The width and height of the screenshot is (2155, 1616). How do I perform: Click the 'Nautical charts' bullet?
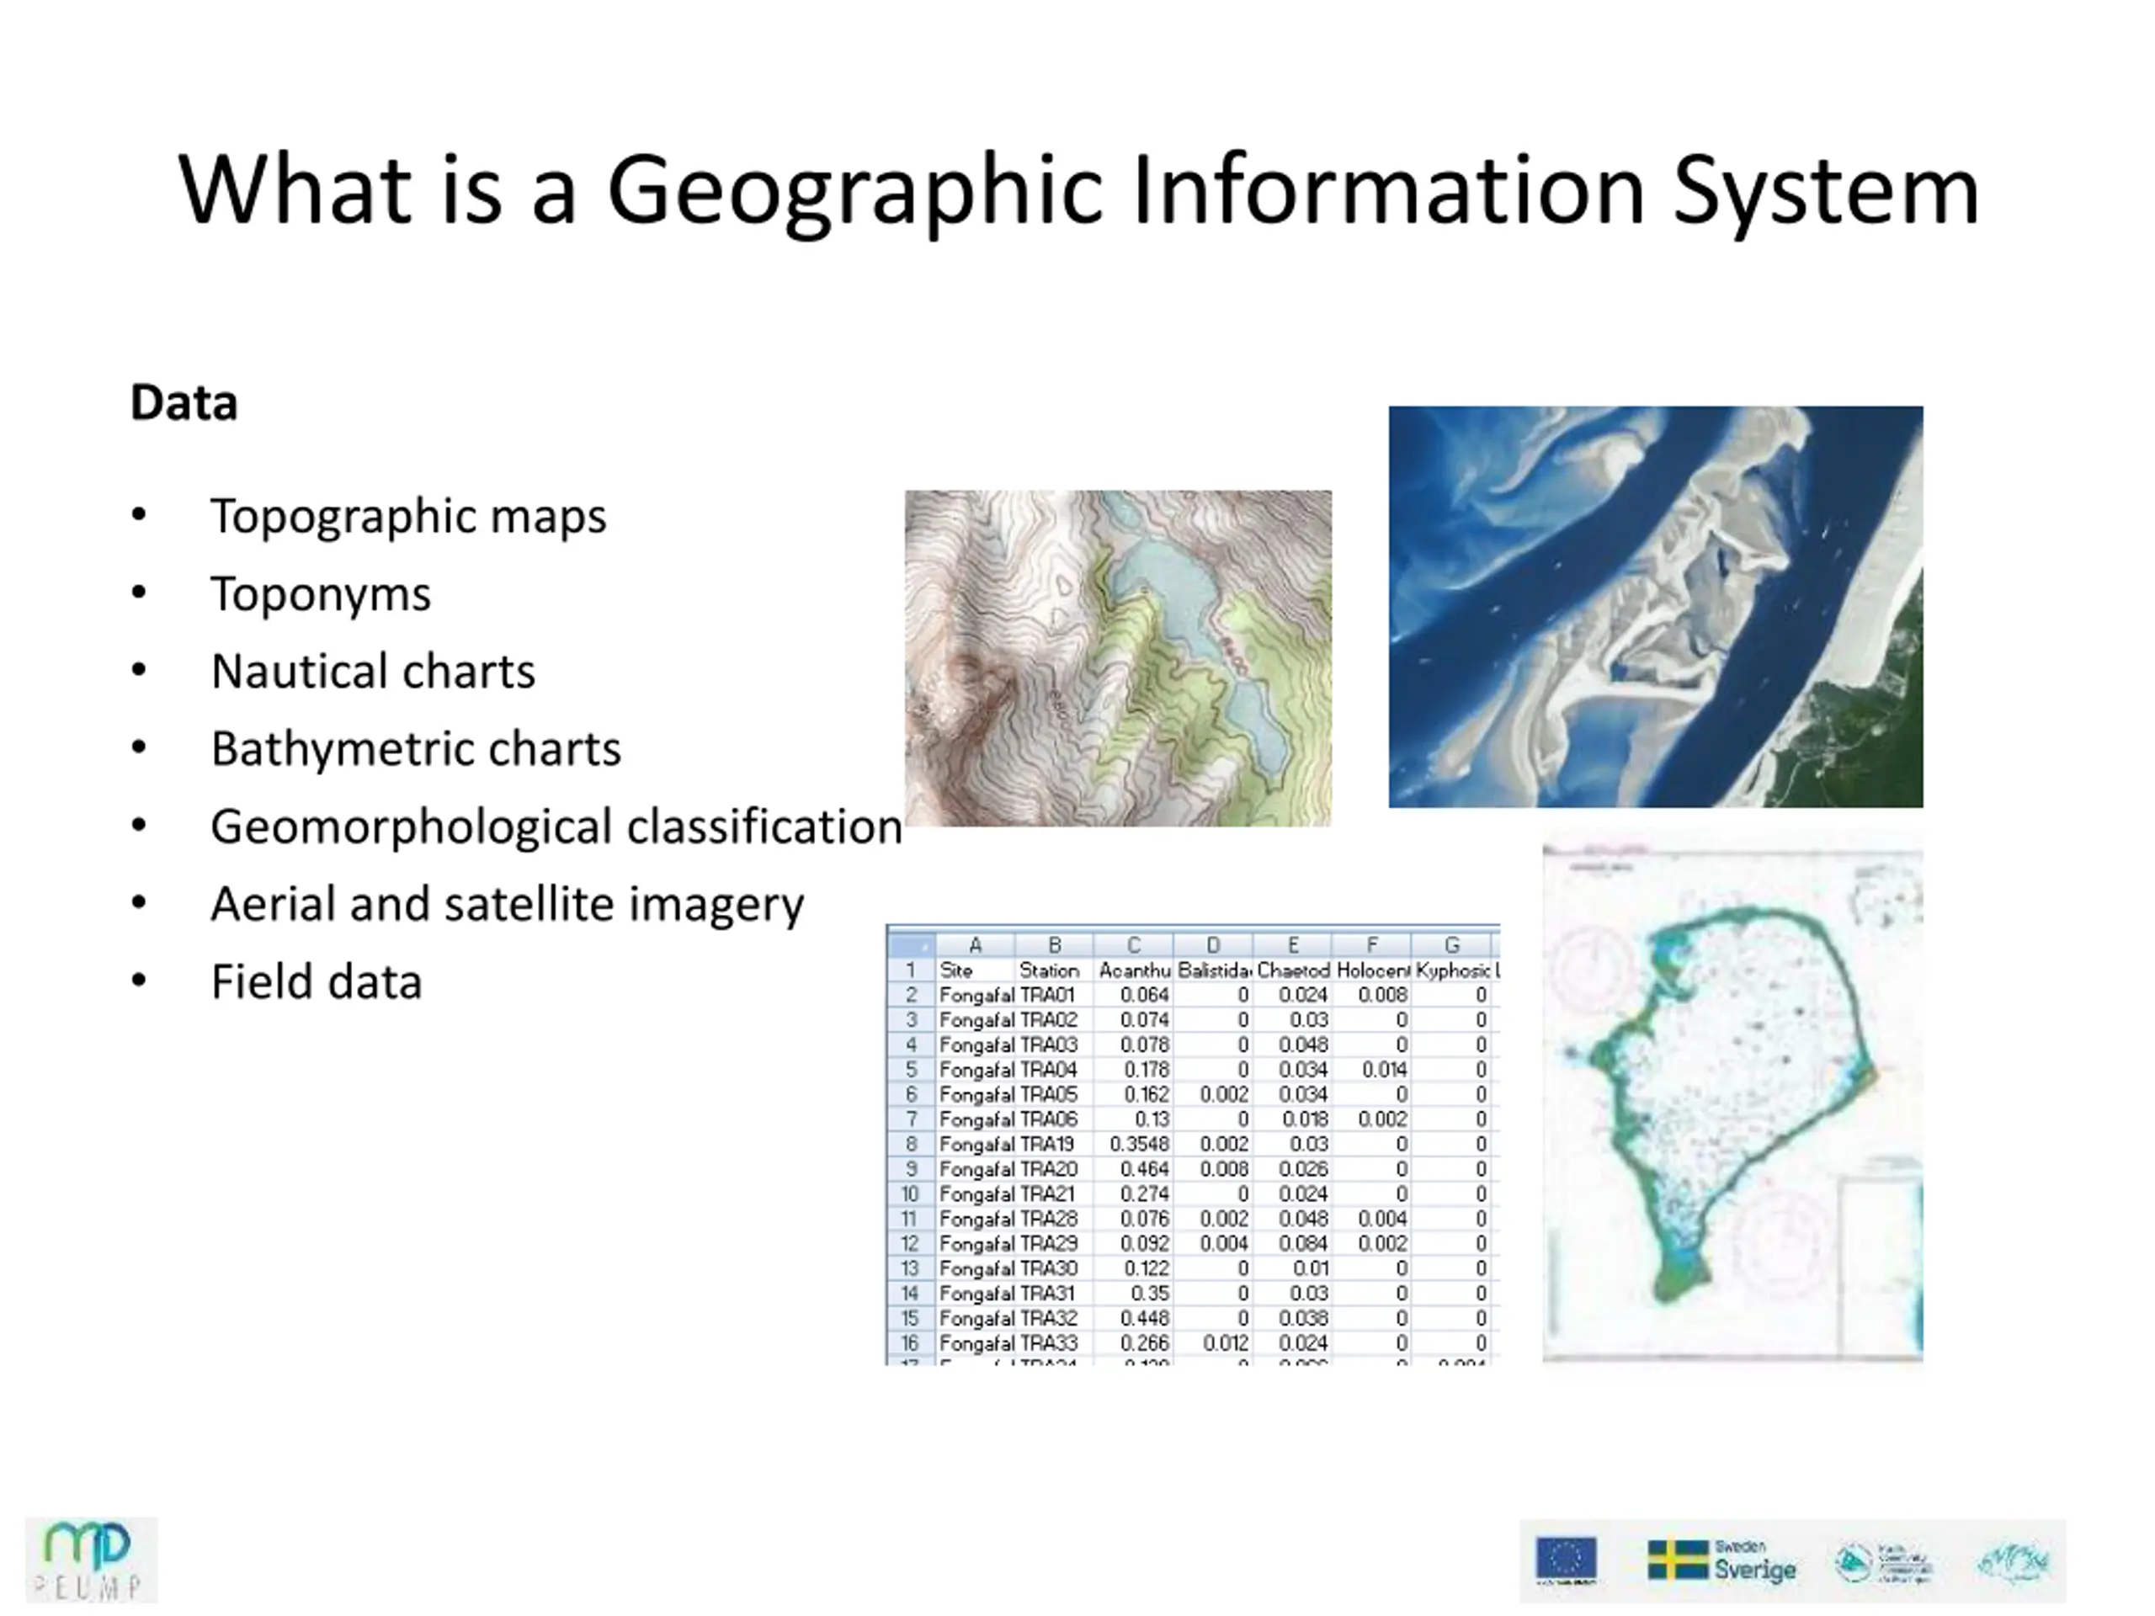(x=373, y=671)
